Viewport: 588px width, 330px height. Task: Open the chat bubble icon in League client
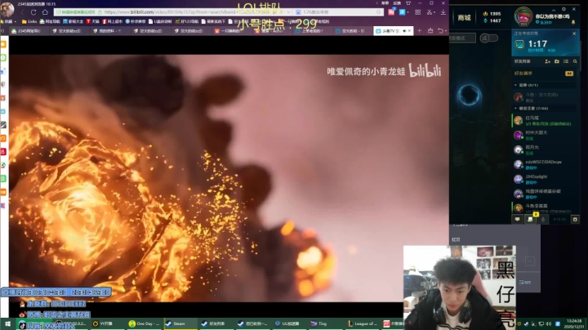point(518,220)
